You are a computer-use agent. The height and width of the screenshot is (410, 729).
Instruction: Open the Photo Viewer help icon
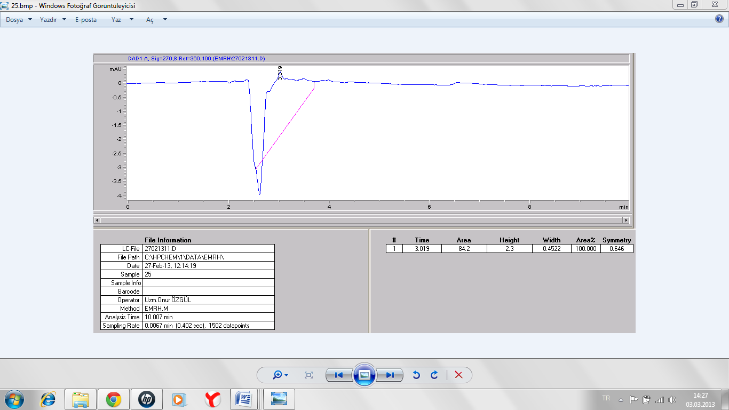pyautogui.click(x=719, y=19)
